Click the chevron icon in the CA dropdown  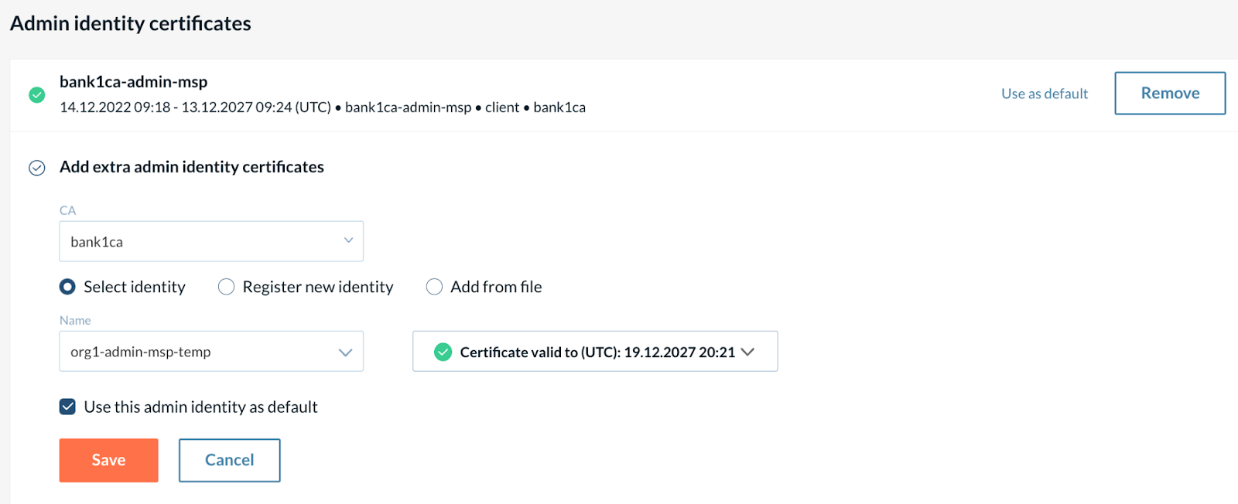click(x=348, y=240)
